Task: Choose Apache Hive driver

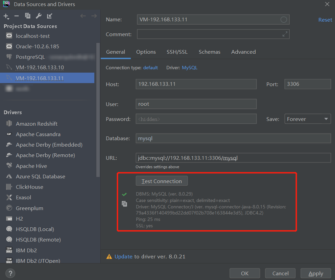Action: [x=47, y=166]
